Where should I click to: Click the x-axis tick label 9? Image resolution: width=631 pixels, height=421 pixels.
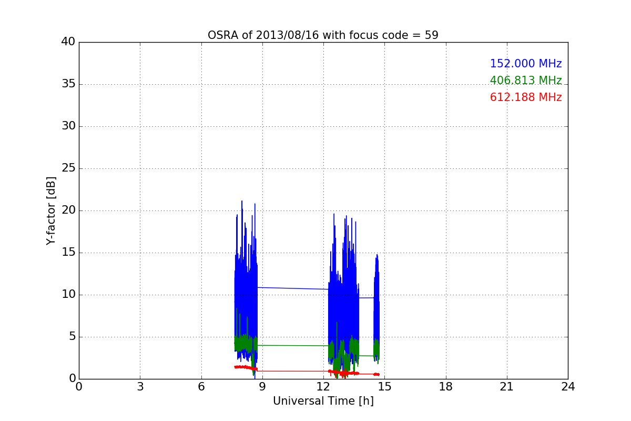click(x=262, y=387)
